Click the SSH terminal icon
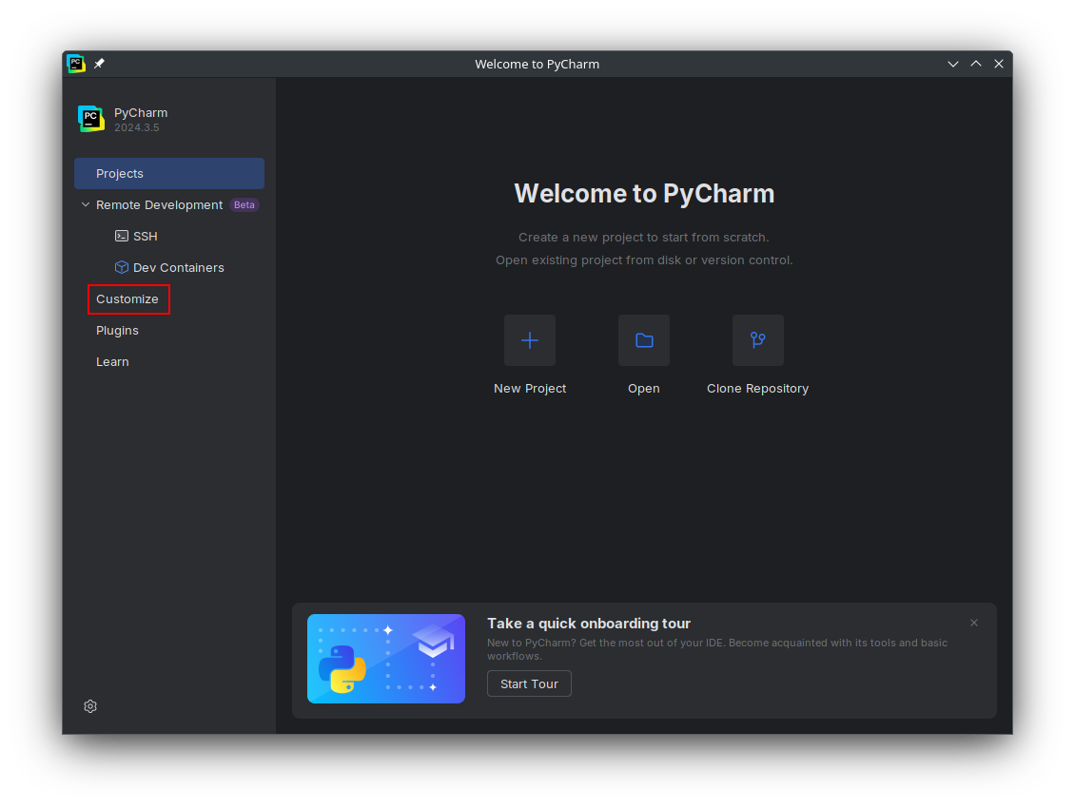1075x808 pixels. click(122, 236)
